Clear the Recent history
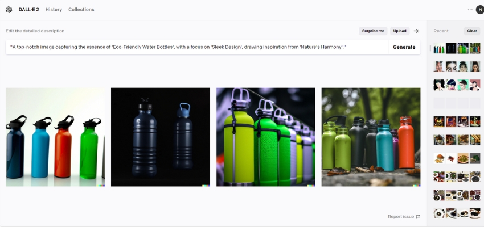The width and height of the screenshot is (484, 227). [472, 31]
